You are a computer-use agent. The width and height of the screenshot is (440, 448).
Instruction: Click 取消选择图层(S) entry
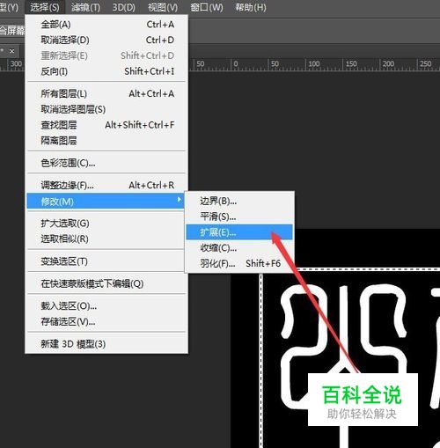coord(107,109)
